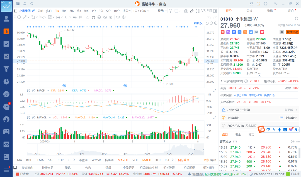Open the 资金 tab below quotes

click(x=238, y=135)
